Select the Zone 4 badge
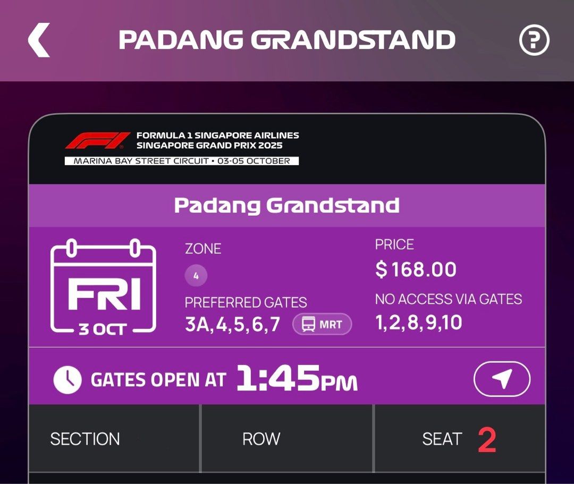This screenshot has width=574, height=484. click(196, 276)
